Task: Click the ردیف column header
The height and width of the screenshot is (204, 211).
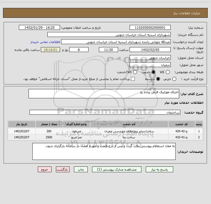Action: point(199,124)
